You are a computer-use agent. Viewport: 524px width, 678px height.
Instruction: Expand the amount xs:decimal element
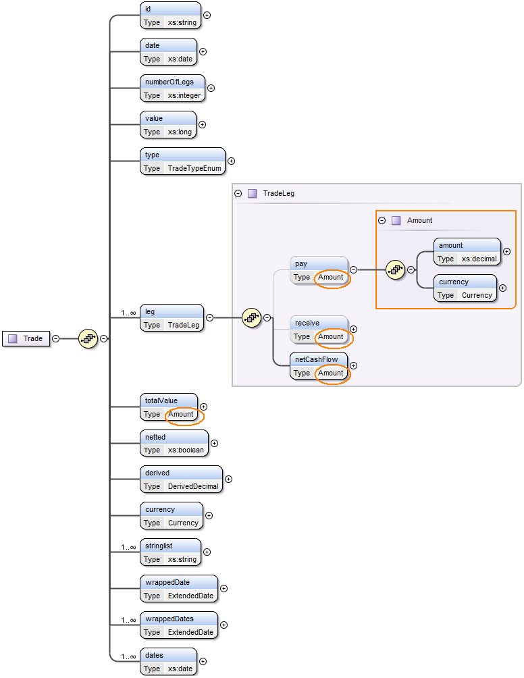click(506, 252)
